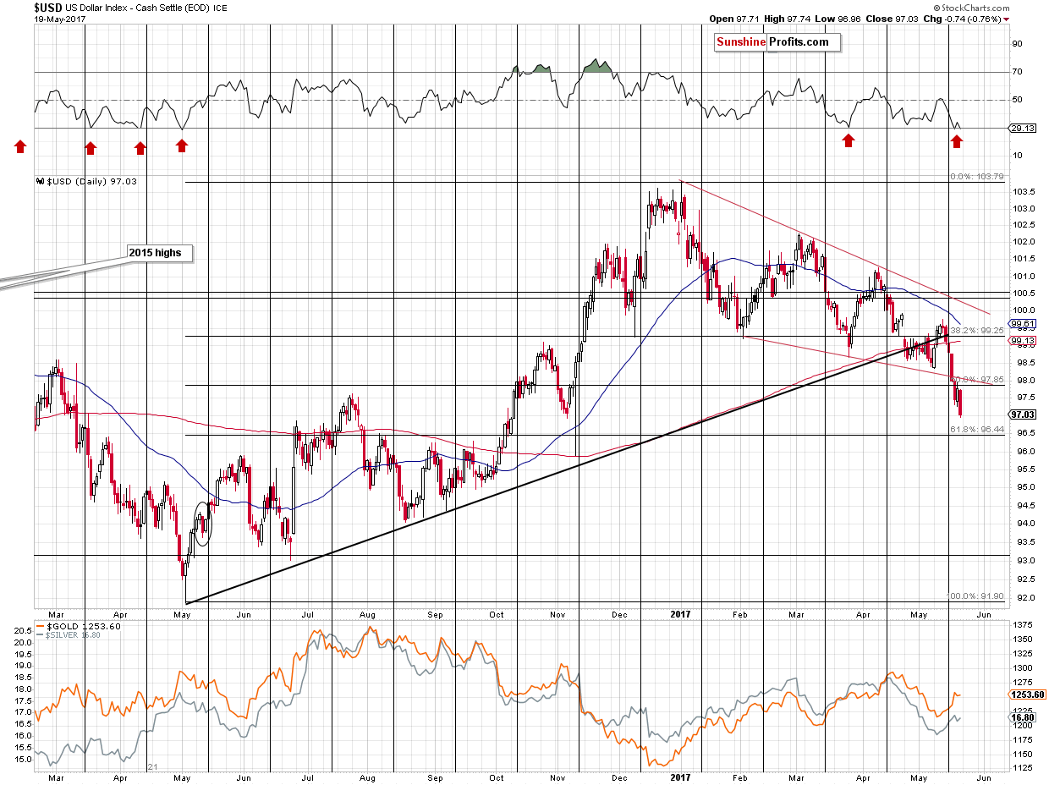Viewport: 1049px width, 785px height.
Task: Click the silver price tag 16.80 on right axis
Action: (1023, 718)
